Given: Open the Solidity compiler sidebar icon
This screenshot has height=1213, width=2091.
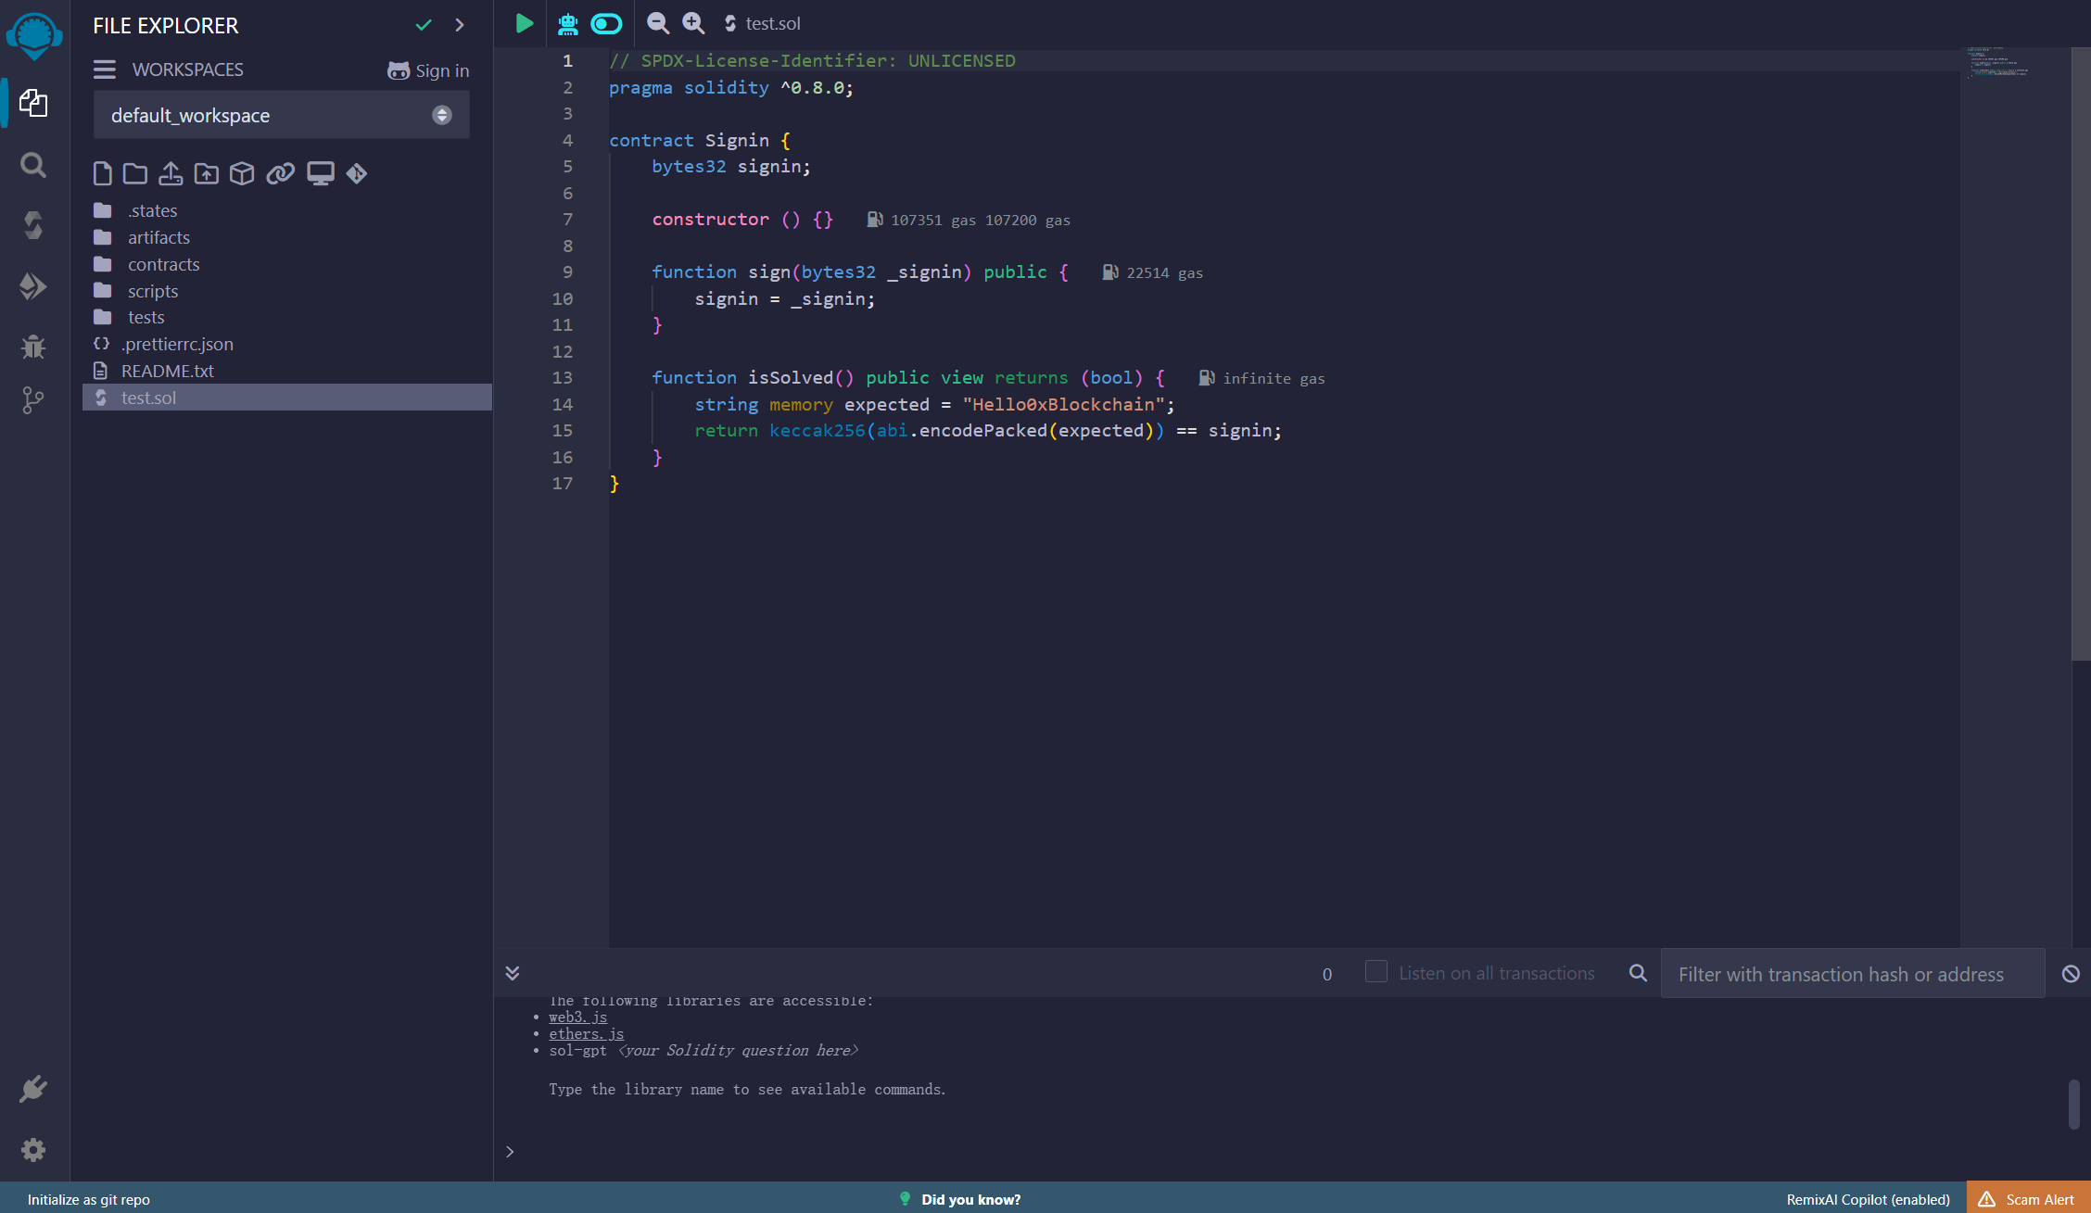Looking at the screenshot, I should [x=33, y=225].
